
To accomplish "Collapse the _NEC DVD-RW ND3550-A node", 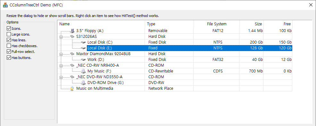I will [x=61, y=77].
